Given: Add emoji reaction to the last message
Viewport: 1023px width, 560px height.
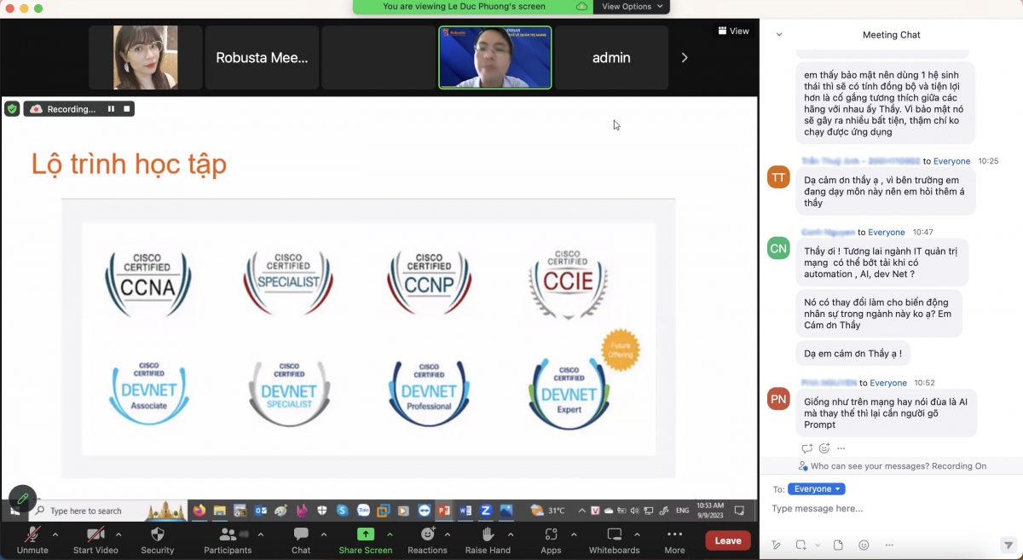Looking at the screenshot, I should (824, 448).
